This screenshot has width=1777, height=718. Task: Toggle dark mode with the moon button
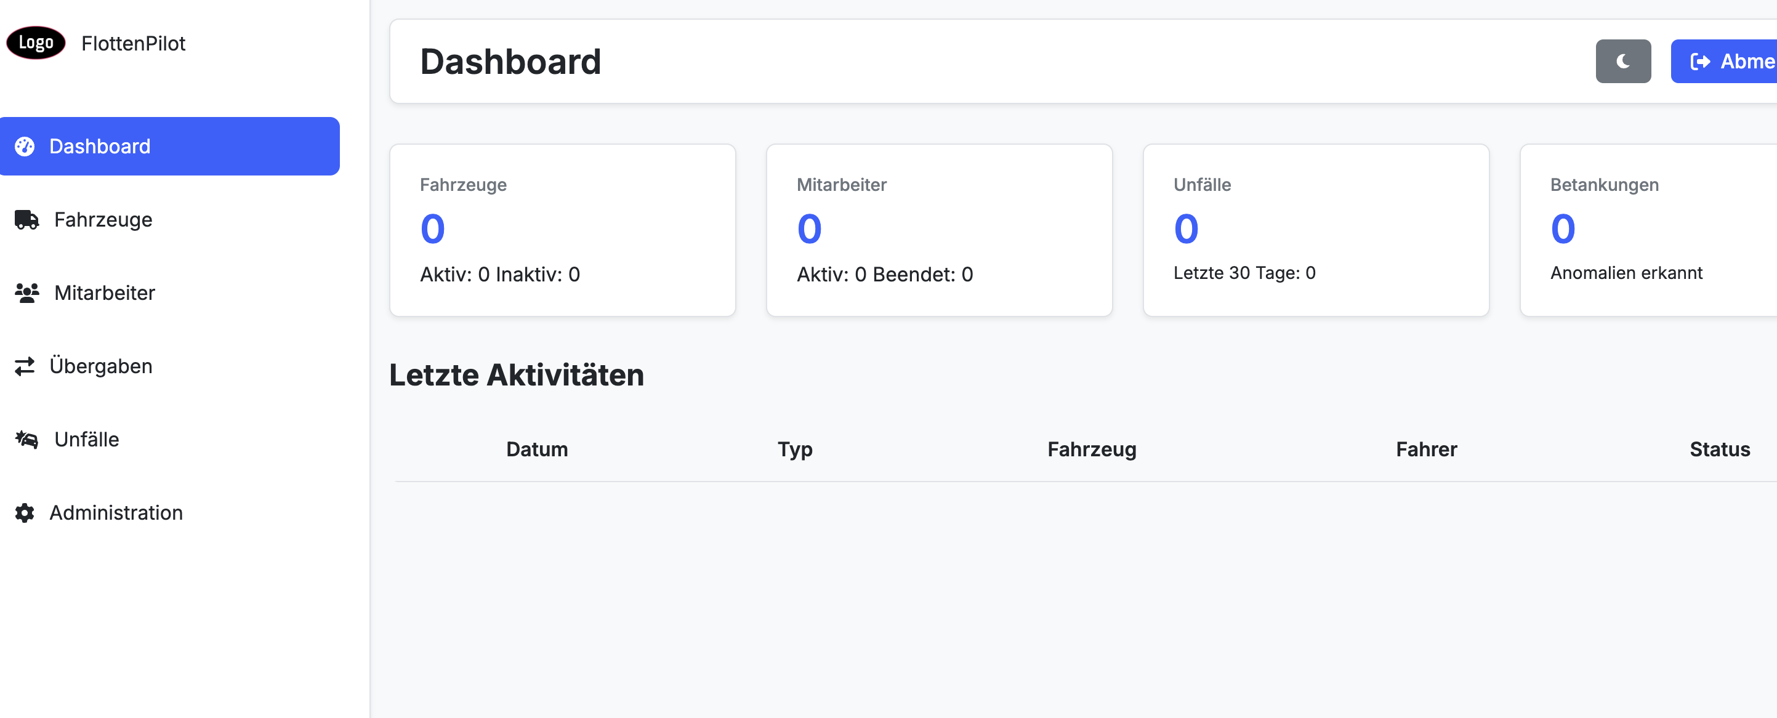click(x=1623, y=62)
